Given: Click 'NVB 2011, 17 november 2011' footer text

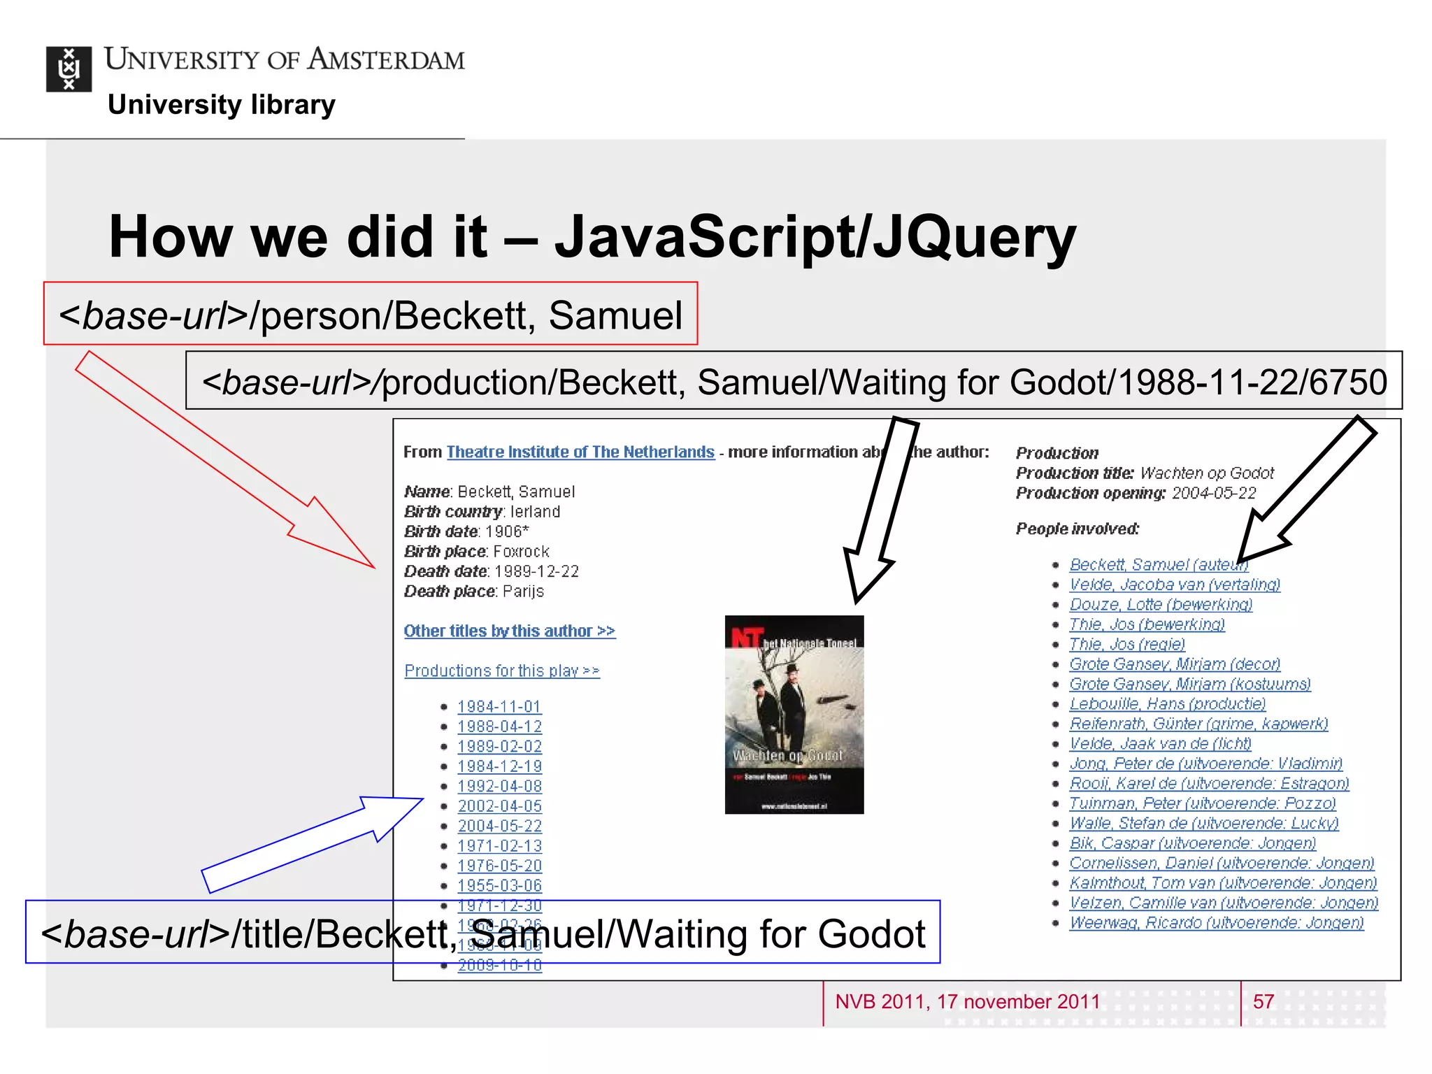Looking at the screenshot, I should (x=968, y=1002).
